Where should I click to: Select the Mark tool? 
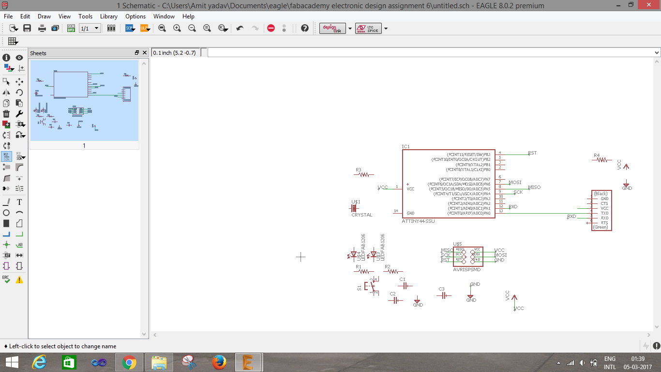point(21,68)
